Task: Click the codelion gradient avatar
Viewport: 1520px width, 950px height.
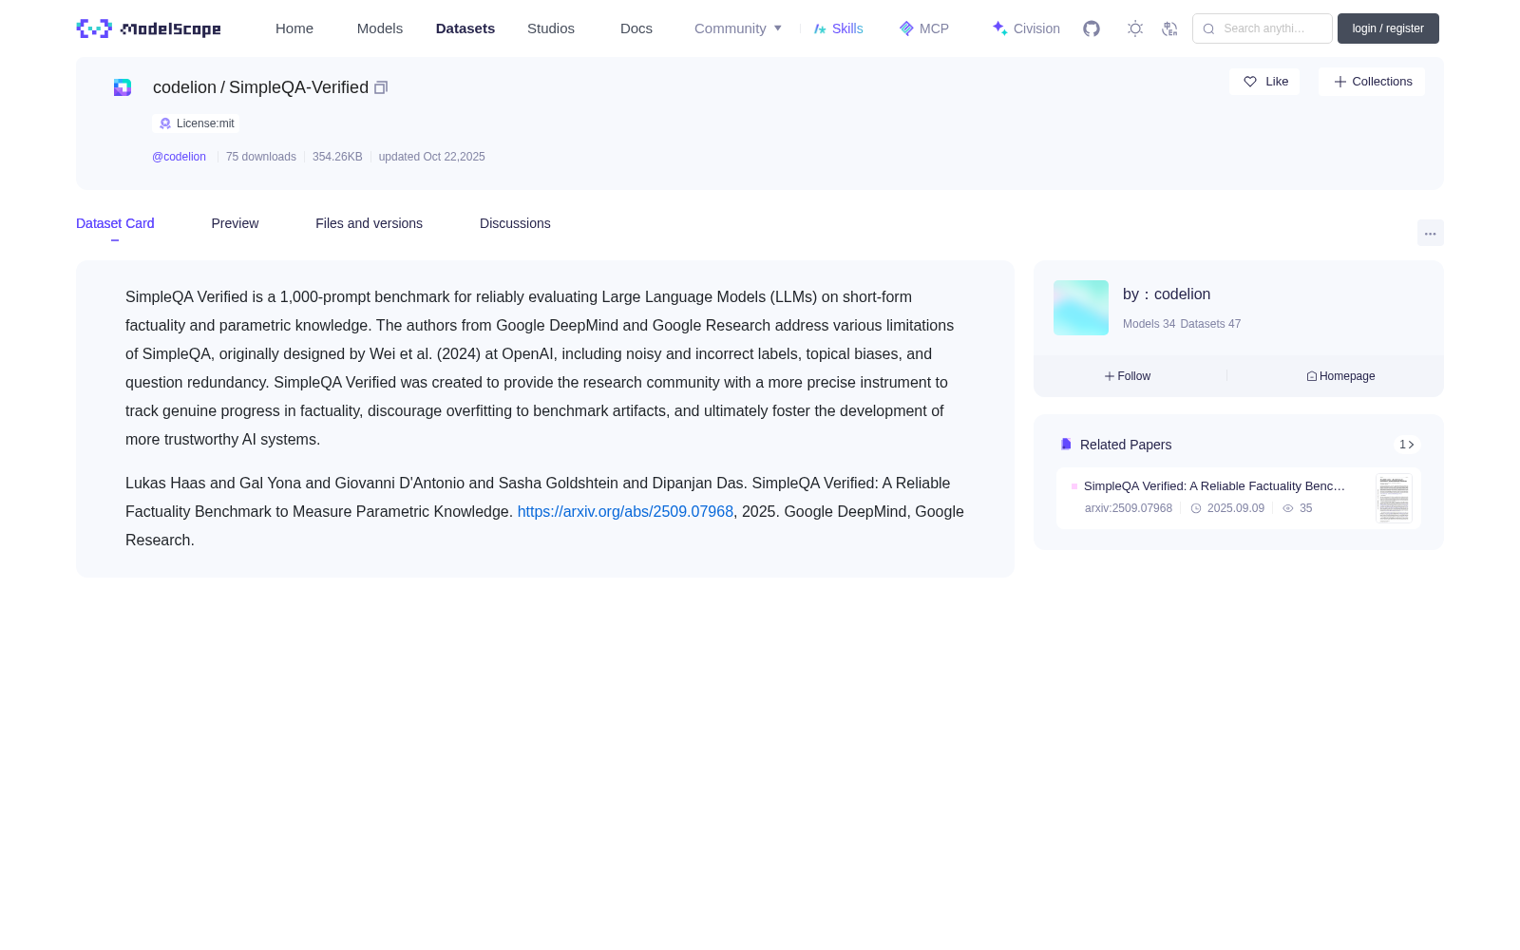Action: click(x=1081, y=308)
